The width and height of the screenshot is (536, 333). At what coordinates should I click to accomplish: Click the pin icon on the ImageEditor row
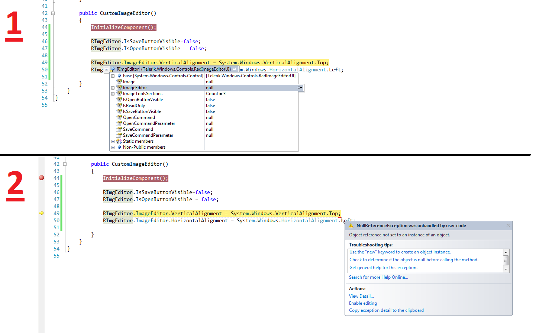pyautogui.click(x=300, y=88)
